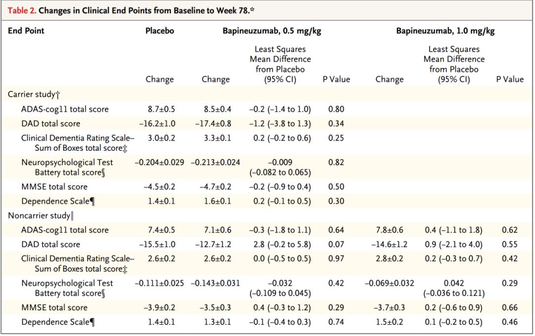
Task: Select the End Point column header
Action: (x=26, y=31)
